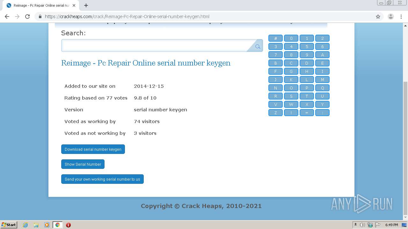Select the 3 index button

275,46
